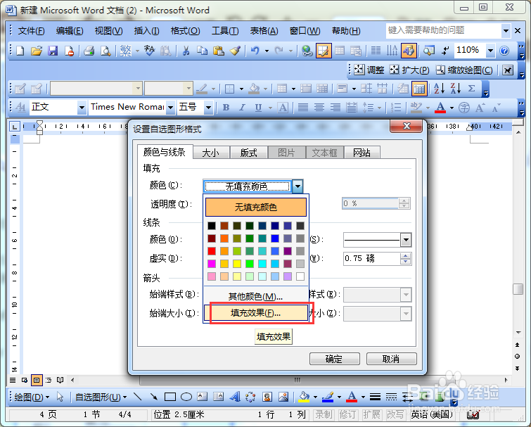Click the AutoSum sigma icon
The height and width of the screenshot is (427, 531).
click(x=471, y=89)
